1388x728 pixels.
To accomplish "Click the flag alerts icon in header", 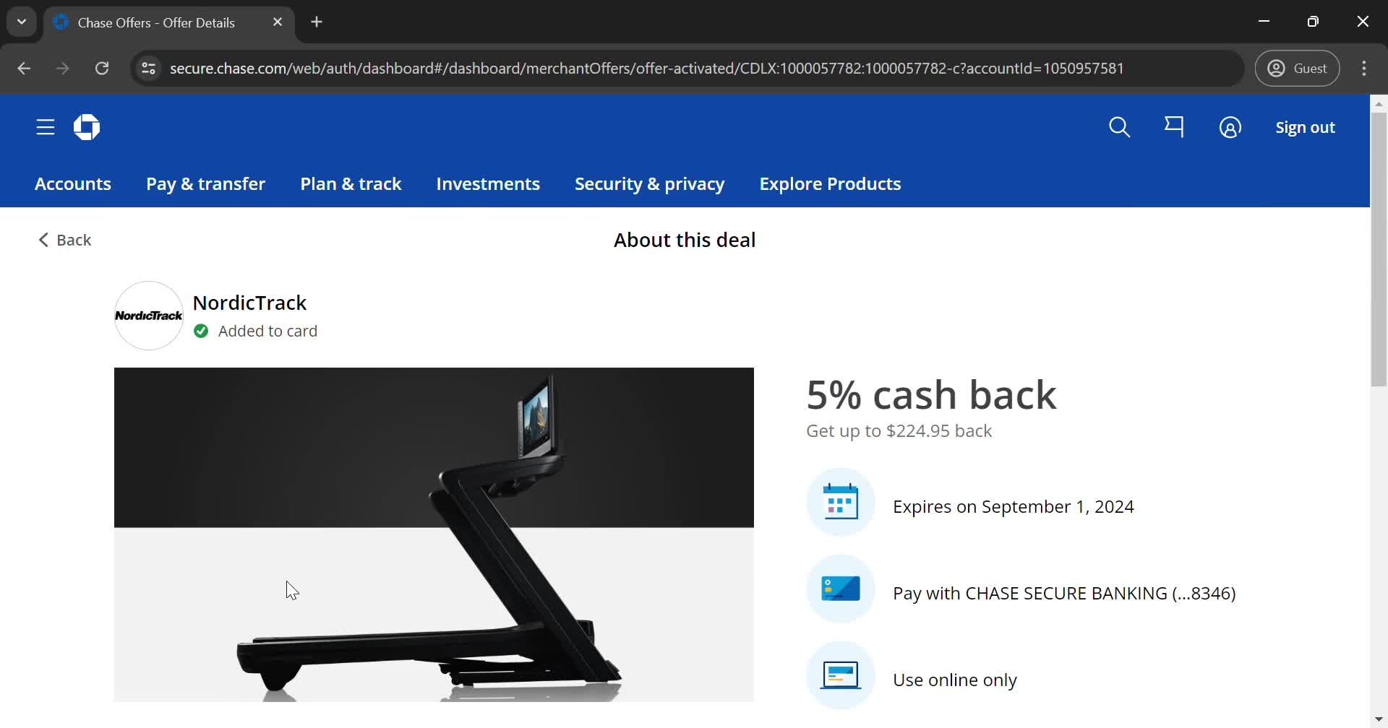I will [x=1174, y=127].
